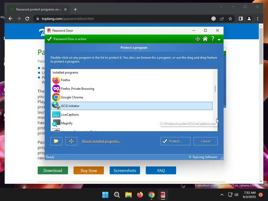Open a new Chrome tab
The height and width of the screenshot is (201, 268).
click(75, 9)
